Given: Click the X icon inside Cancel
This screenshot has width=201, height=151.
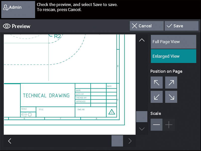Looking at the screenshot, I should (x=135, y=26).
